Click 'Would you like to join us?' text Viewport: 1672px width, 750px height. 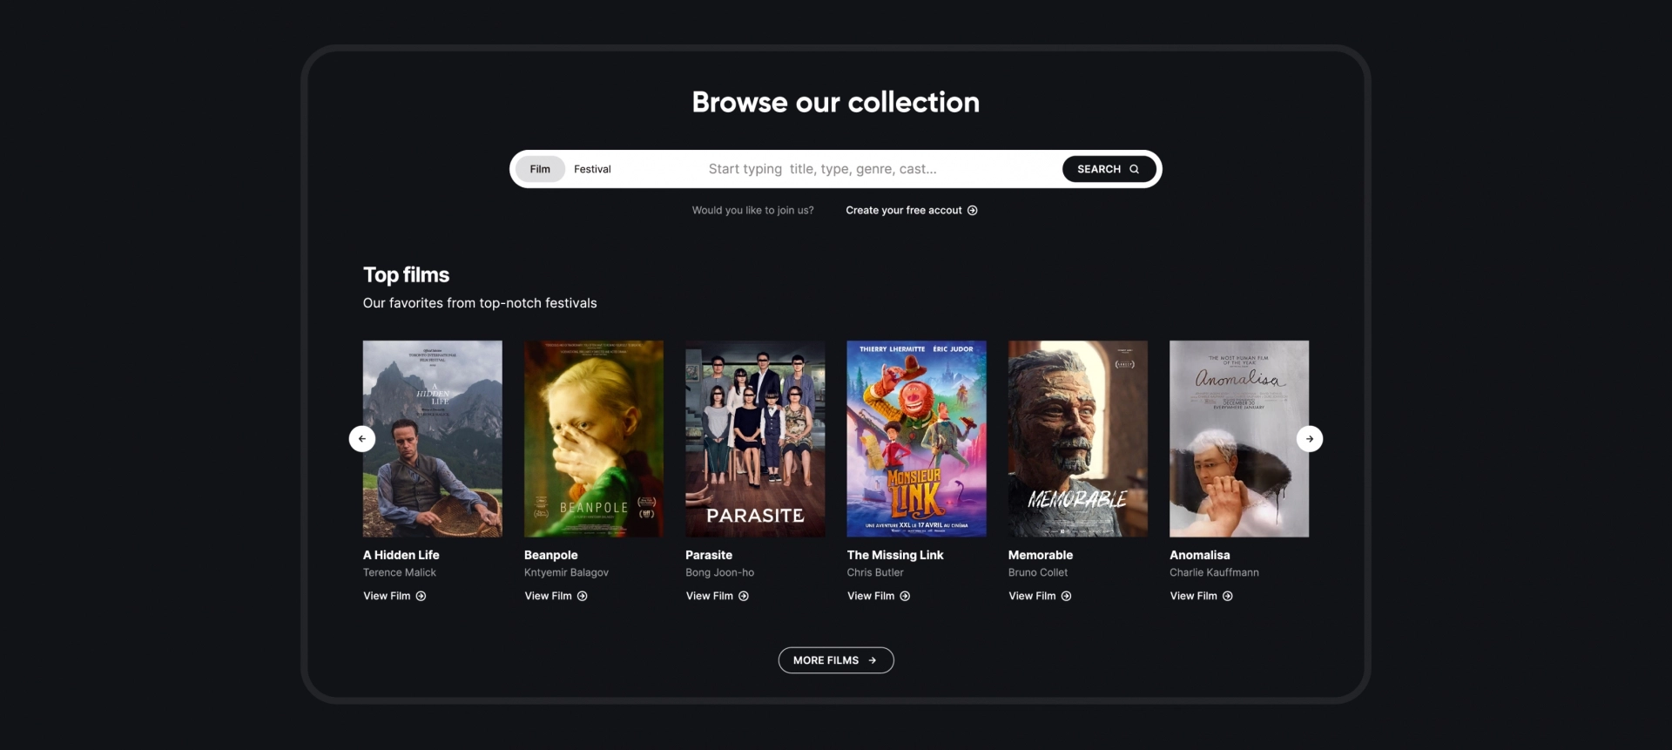pos(753,211)
